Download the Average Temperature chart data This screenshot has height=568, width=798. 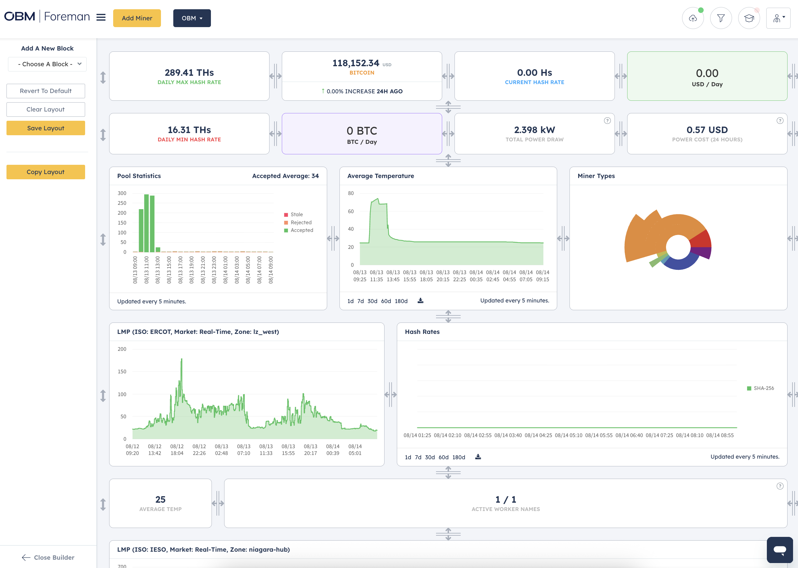[x=420, y=300]
